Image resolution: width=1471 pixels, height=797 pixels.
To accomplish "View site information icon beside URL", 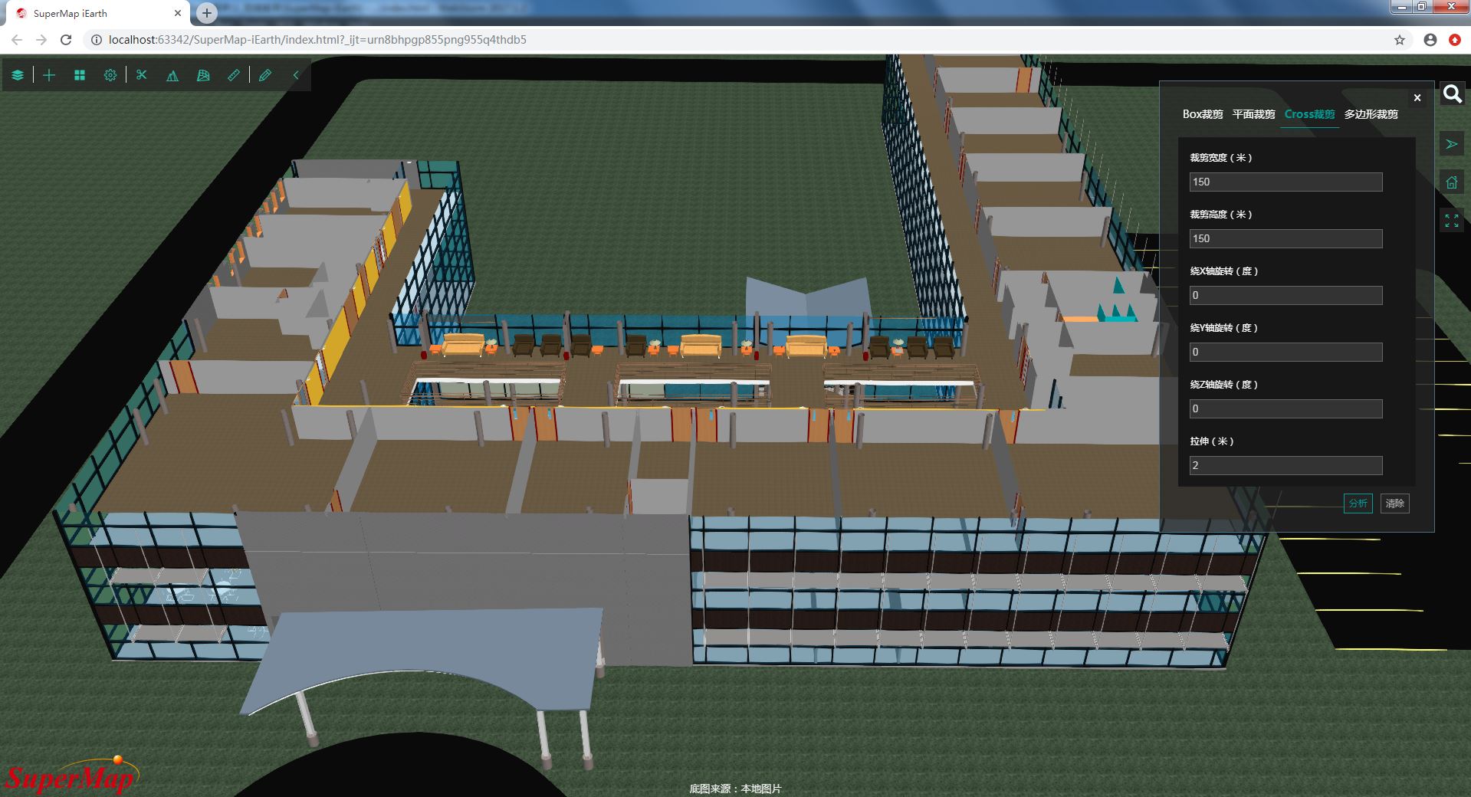I will coord(96,40).
